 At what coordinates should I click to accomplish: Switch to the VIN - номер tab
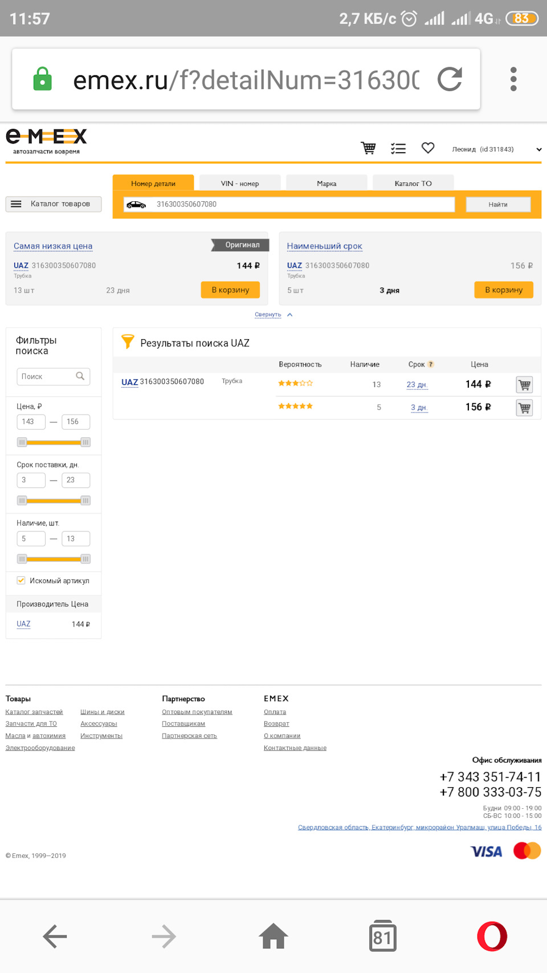pyautogui.click(x=240, y=184)
